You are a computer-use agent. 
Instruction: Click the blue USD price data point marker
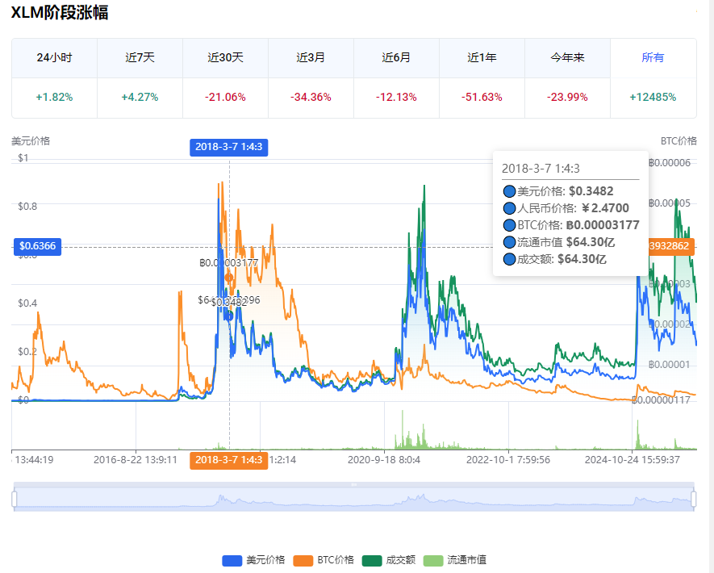(229, 316)
